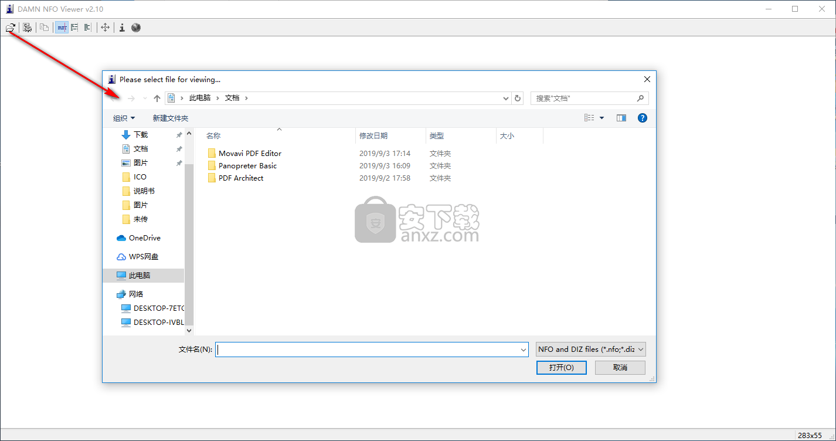Image resolution: width=836 pixels, height=441 pixels.
Task: Open the ICO folder in the sidebar
Action: (140, 177)
